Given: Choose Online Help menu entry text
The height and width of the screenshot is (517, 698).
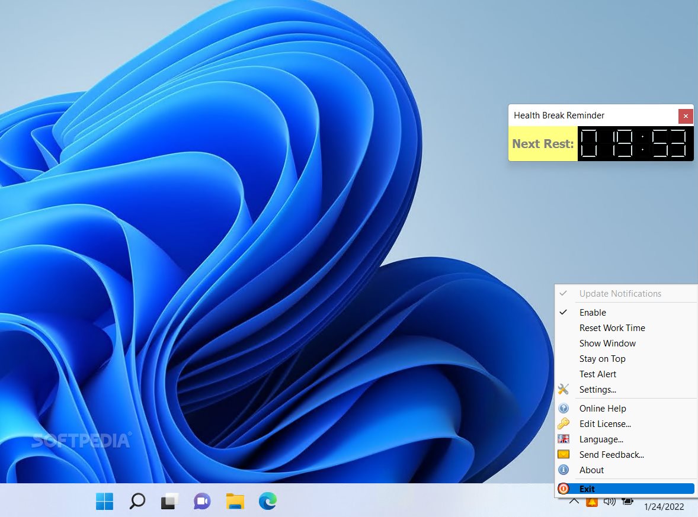Looking at the screenshot, I should [x=602, y=408].
